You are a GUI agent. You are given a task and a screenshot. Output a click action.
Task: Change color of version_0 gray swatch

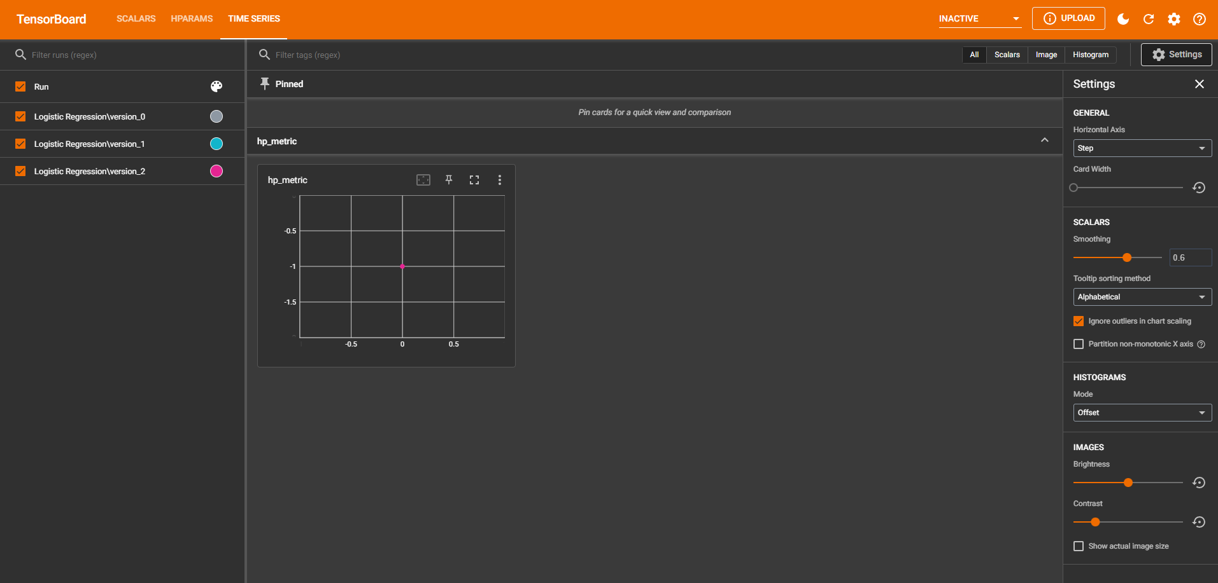216,116
